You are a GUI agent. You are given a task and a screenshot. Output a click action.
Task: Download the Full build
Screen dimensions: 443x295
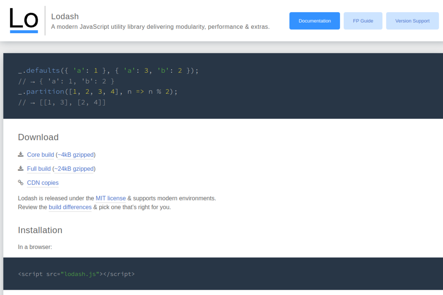(39, 169)
